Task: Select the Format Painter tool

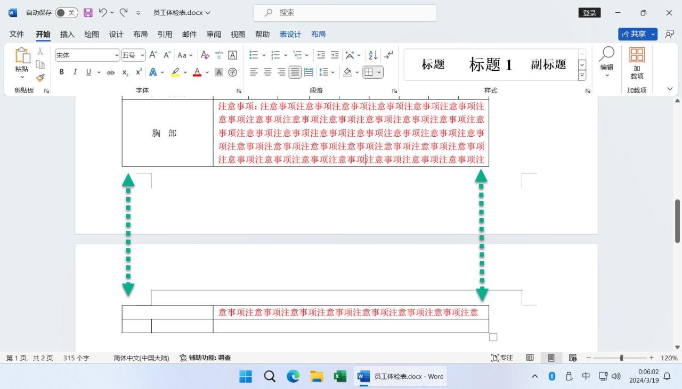Action: (40, 77)
